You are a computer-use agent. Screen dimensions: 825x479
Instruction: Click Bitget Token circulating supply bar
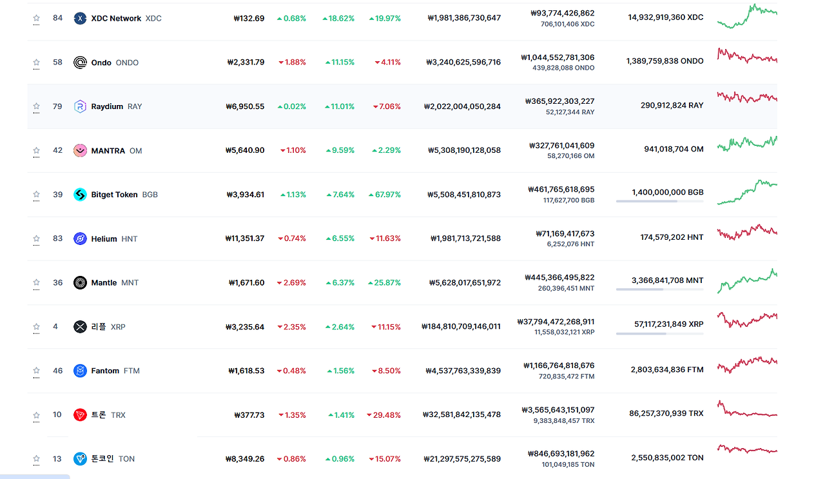660,202
